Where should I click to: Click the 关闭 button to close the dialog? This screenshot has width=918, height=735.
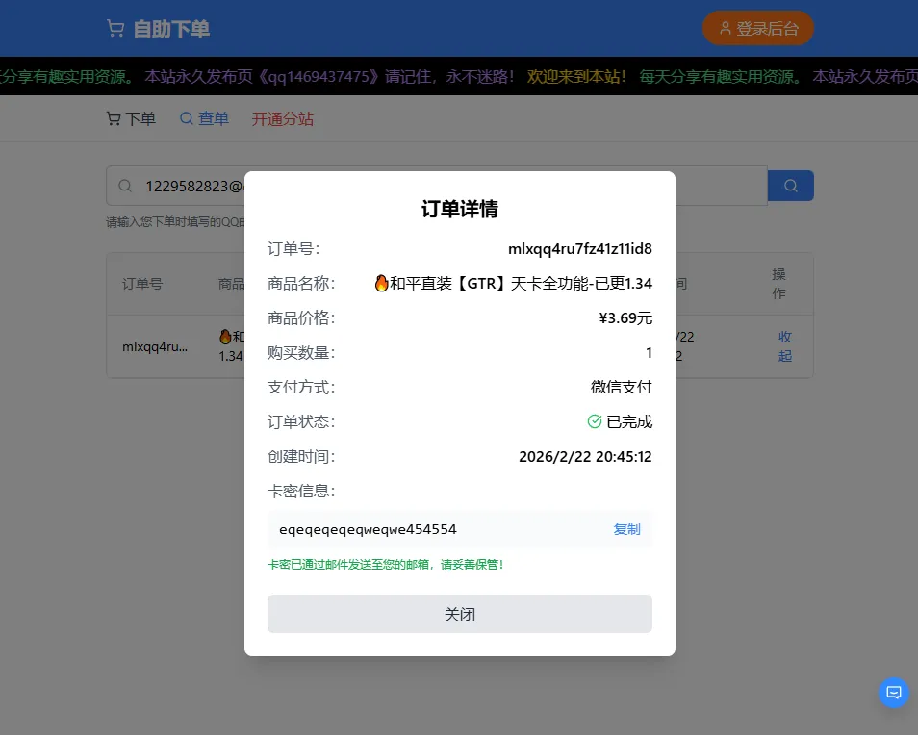tap(459, 613)
